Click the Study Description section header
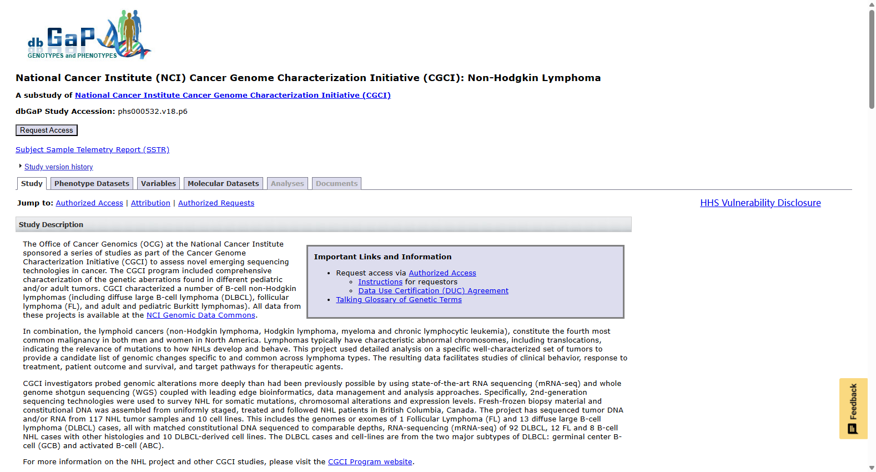This screenshot has width=876, height=472. click(324, 224)
